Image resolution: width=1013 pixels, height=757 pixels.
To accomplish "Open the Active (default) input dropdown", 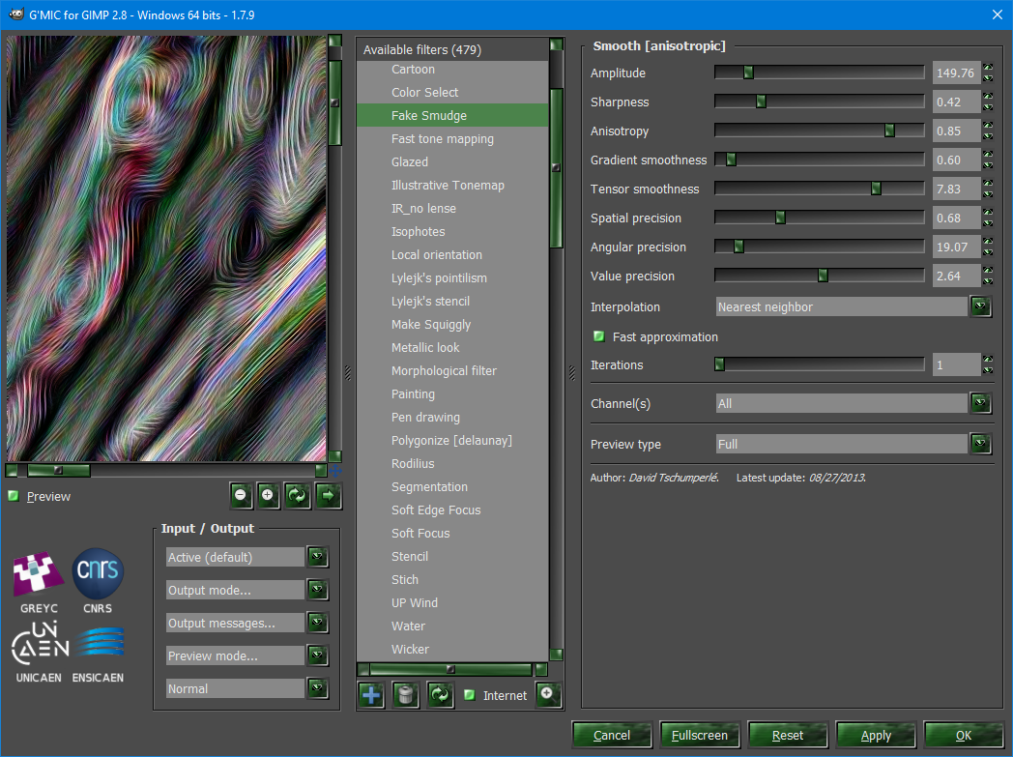I will pos(317,557).
